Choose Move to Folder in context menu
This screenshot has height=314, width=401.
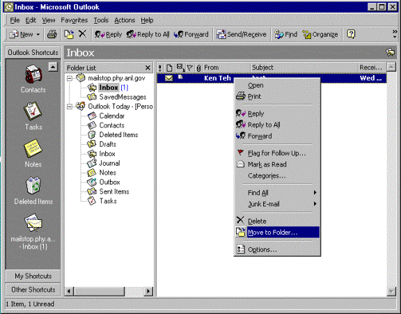(x=277, y=232)
